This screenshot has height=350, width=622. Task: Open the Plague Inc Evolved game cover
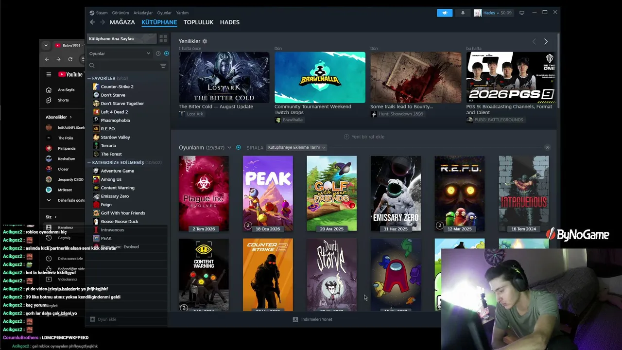(204, 193)
